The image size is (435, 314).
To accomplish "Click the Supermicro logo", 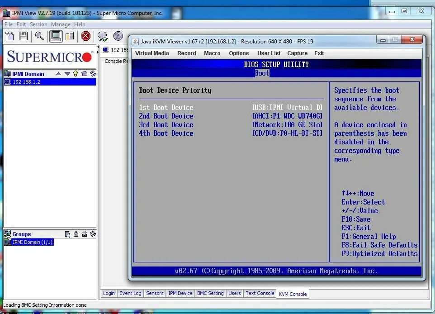I will (50, 57).
